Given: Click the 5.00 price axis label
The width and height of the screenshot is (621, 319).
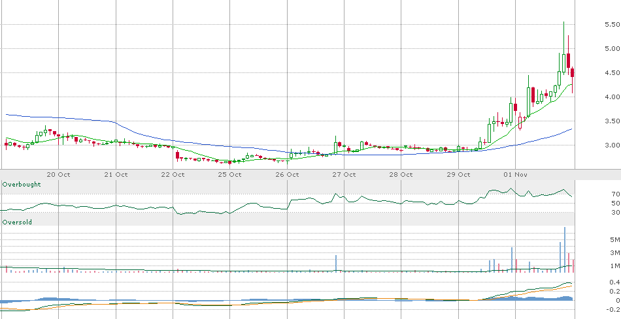Looking at the screenshot, I should pyautogui.click(x=613, y=49).
